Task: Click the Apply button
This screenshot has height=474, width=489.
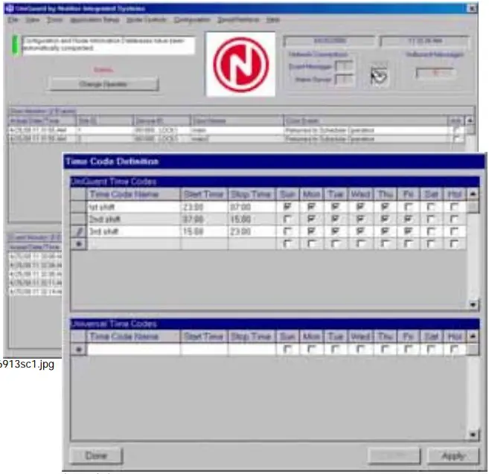Action: [x=453, y=456]
